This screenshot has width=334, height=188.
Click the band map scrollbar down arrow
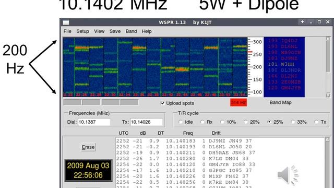coord(328,95)
